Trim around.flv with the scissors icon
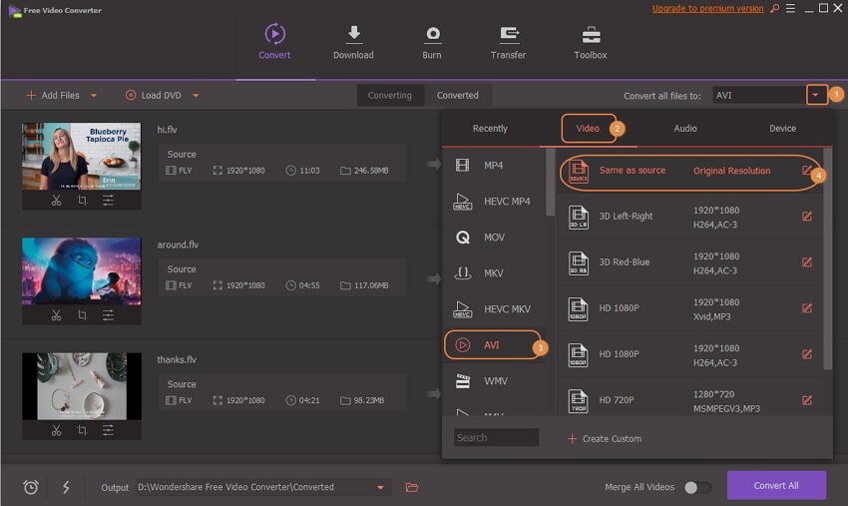The height and width of the screenshot is (506, 848). tap(56, 315)
